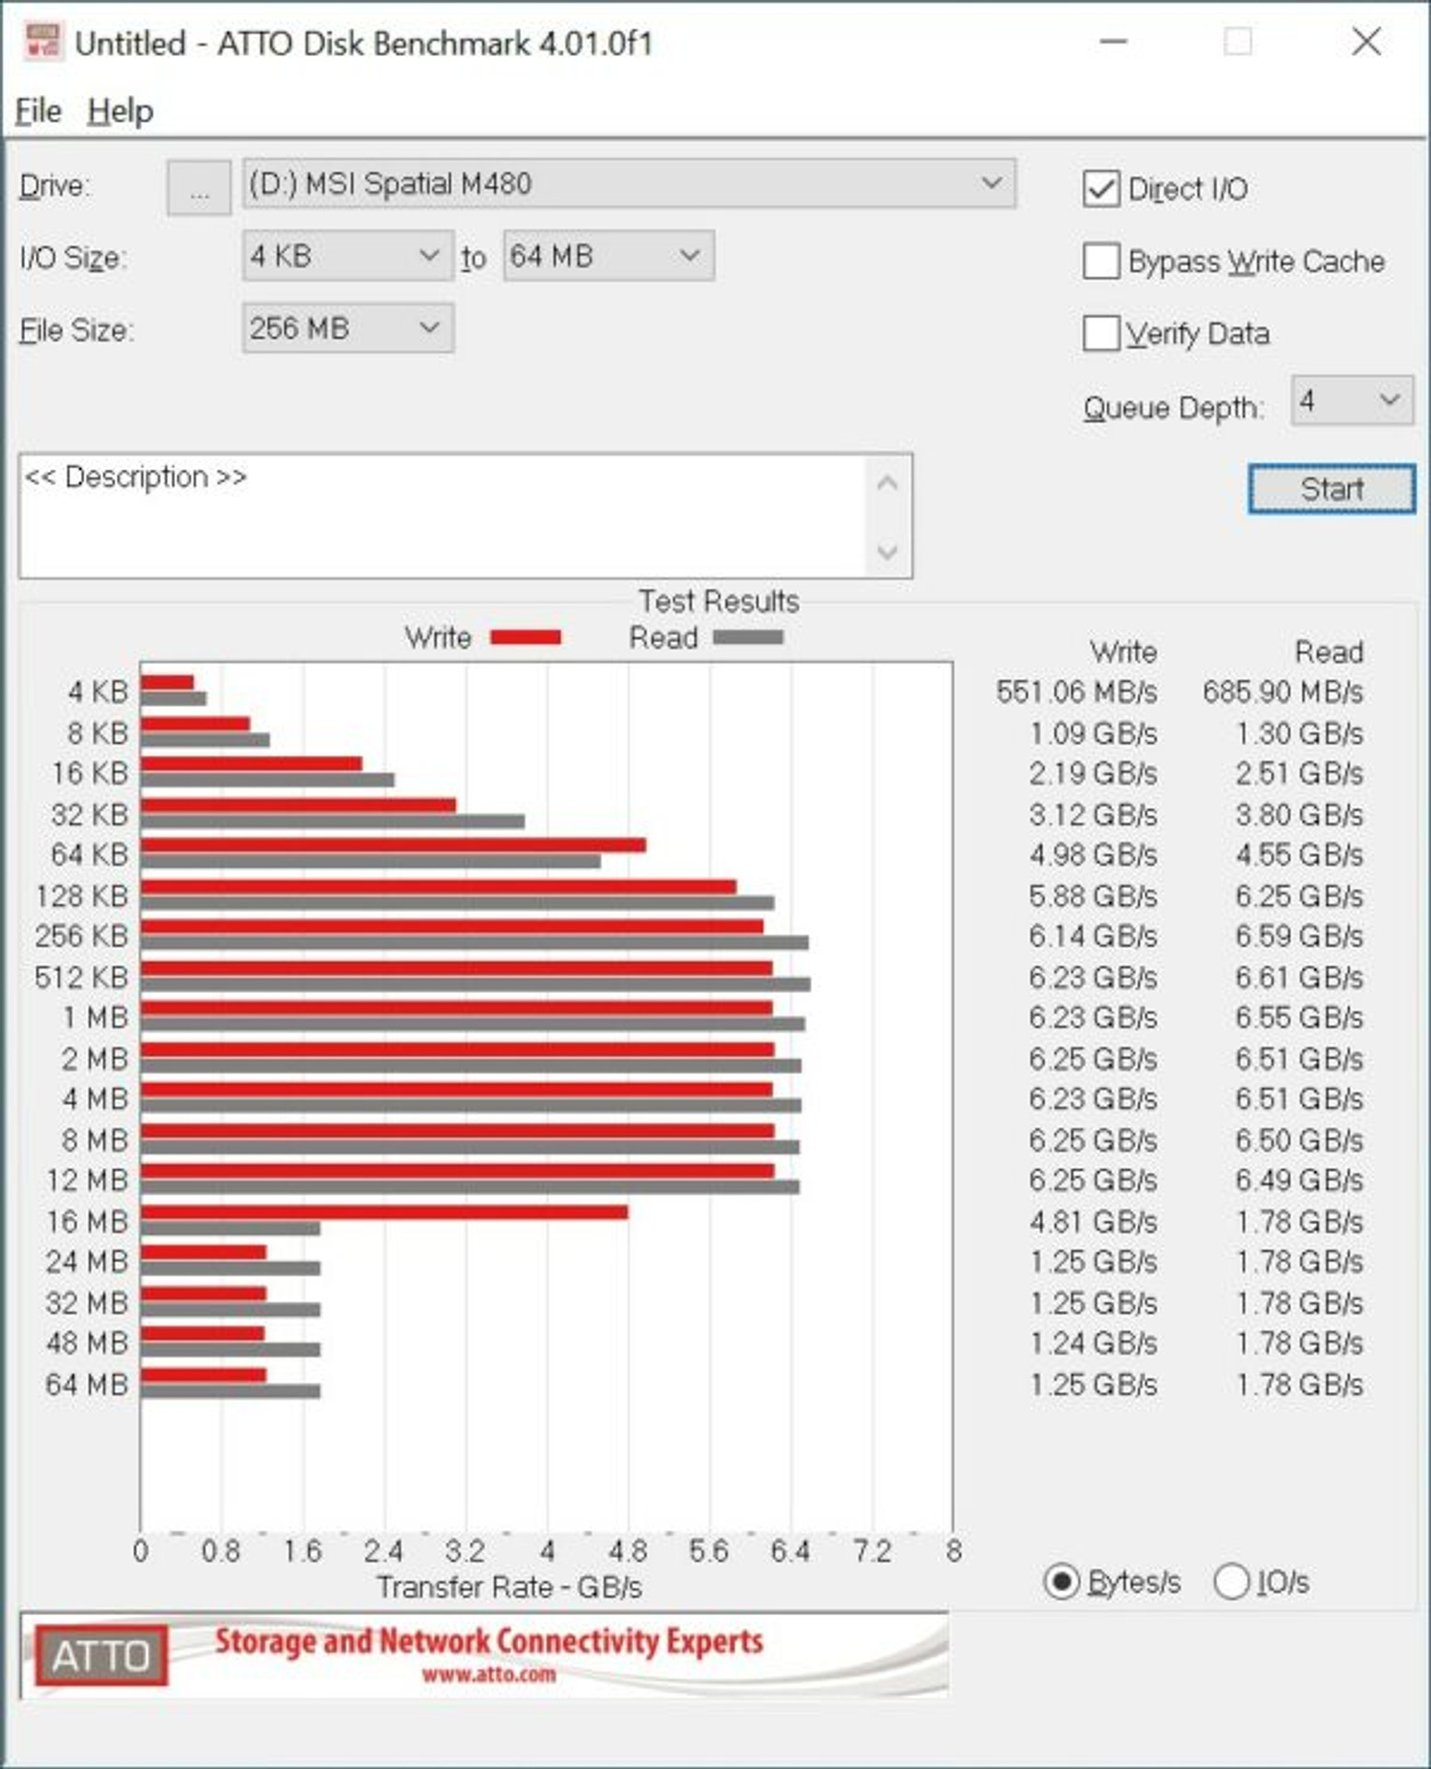Screen dimensions: 1431x1769
Task: Click the Description scroll up arrow
Action: 887,483
